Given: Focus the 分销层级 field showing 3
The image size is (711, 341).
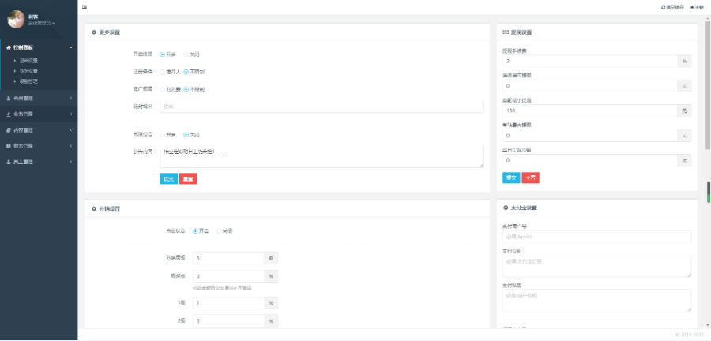Looking at the screenshot, I should click(228, 258).
